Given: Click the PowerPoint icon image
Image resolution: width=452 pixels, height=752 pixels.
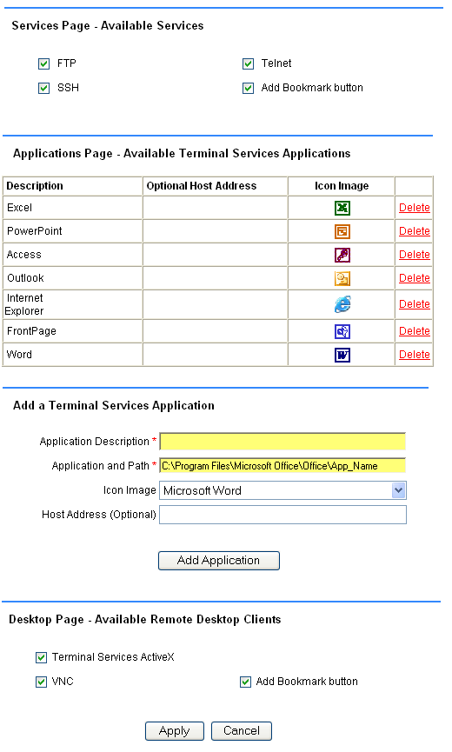Looking at the screenshot, I should coord(342,231).
